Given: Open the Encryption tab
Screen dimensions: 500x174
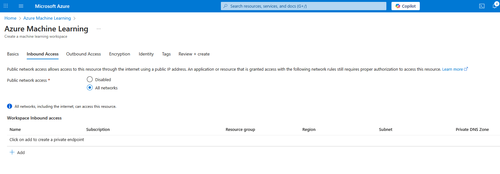Looking at the screenshot, I should [120, 54].
